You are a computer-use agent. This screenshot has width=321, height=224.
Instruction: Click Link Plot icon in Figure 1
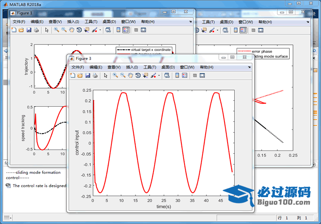pyautogui.click(x=108, y=30)
